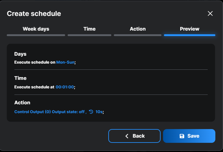Click the gray progress bar under Week days
223x152 pixels.
(x=36, y=35)
